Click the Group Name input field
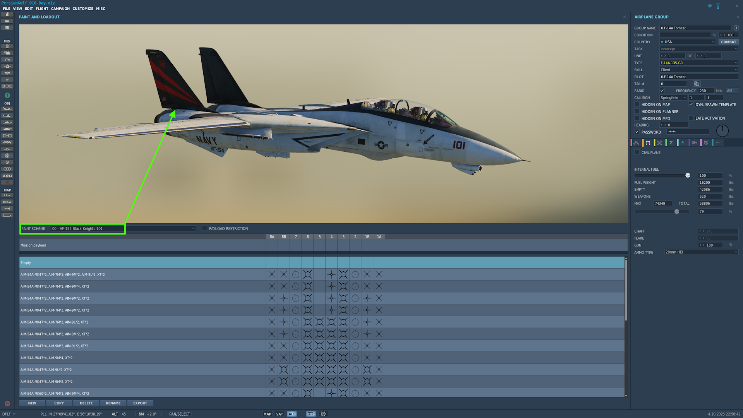The image size is (743, 418). (695, 28)
